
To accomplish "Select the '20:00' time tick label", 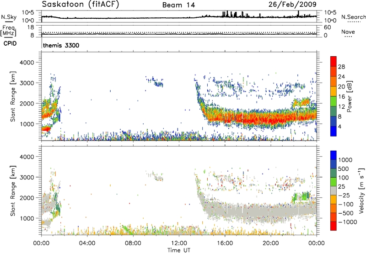I will pyautogui.click(x=270, y=243).
